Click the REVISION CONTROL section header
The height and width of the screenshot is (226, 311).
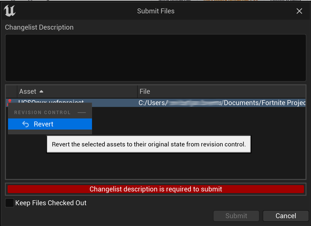42,112
